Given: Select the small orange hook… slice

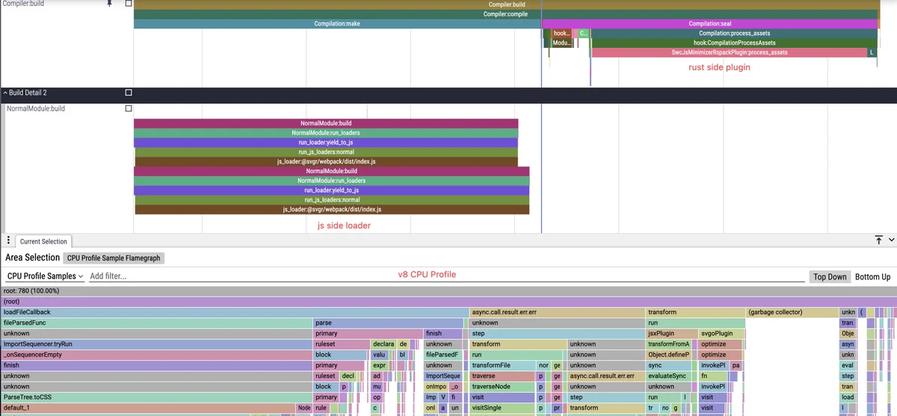Looking at the screenshot, I should tap(561, 33).
